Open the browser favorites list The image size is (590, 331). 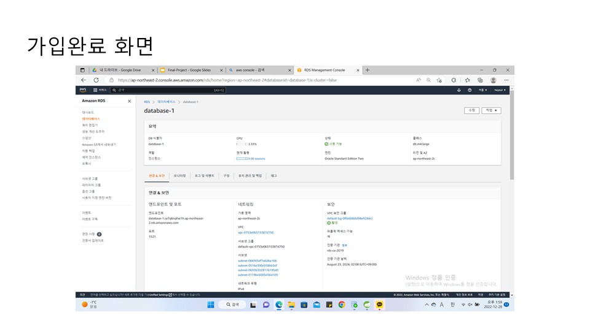(467, 80)
